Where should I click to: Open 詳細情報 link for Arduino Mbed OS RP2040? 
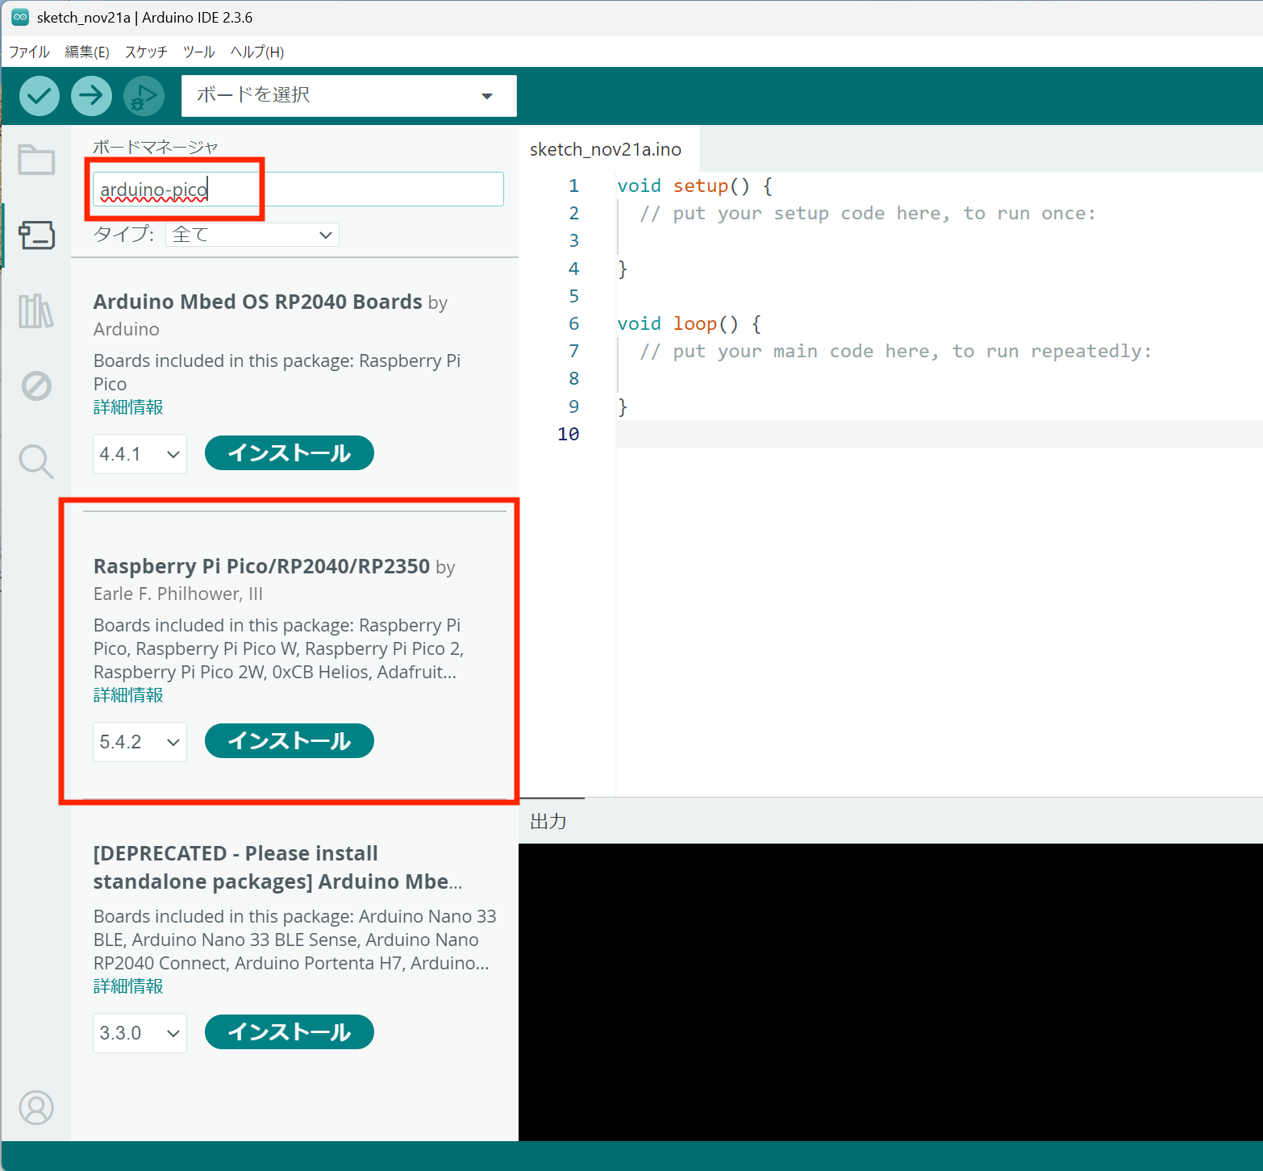pyautogui.click(x=128, y=407)
